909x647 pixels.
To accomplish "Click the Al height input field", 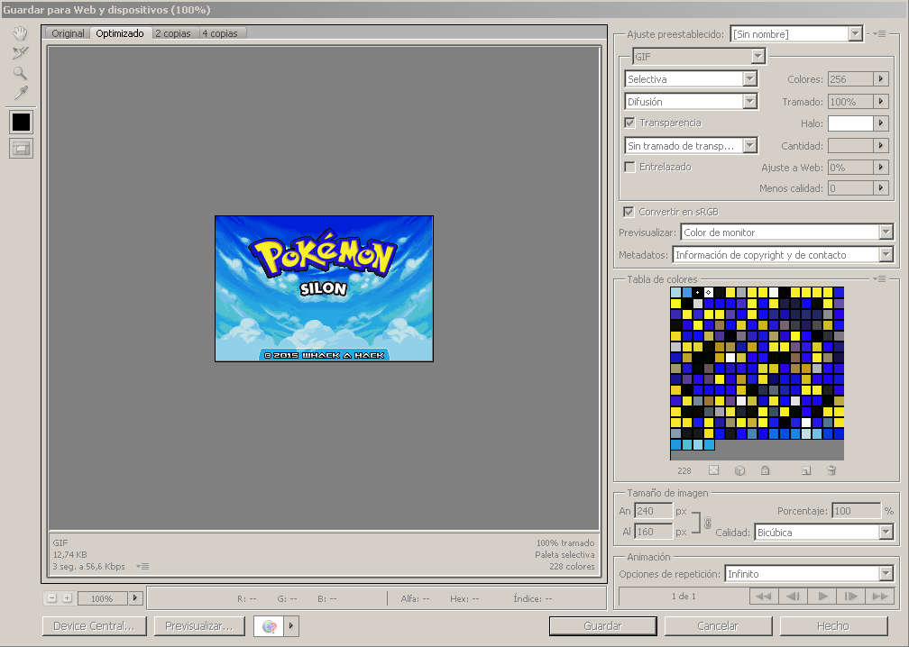I will pyautogui.click(x=653, y=532).
